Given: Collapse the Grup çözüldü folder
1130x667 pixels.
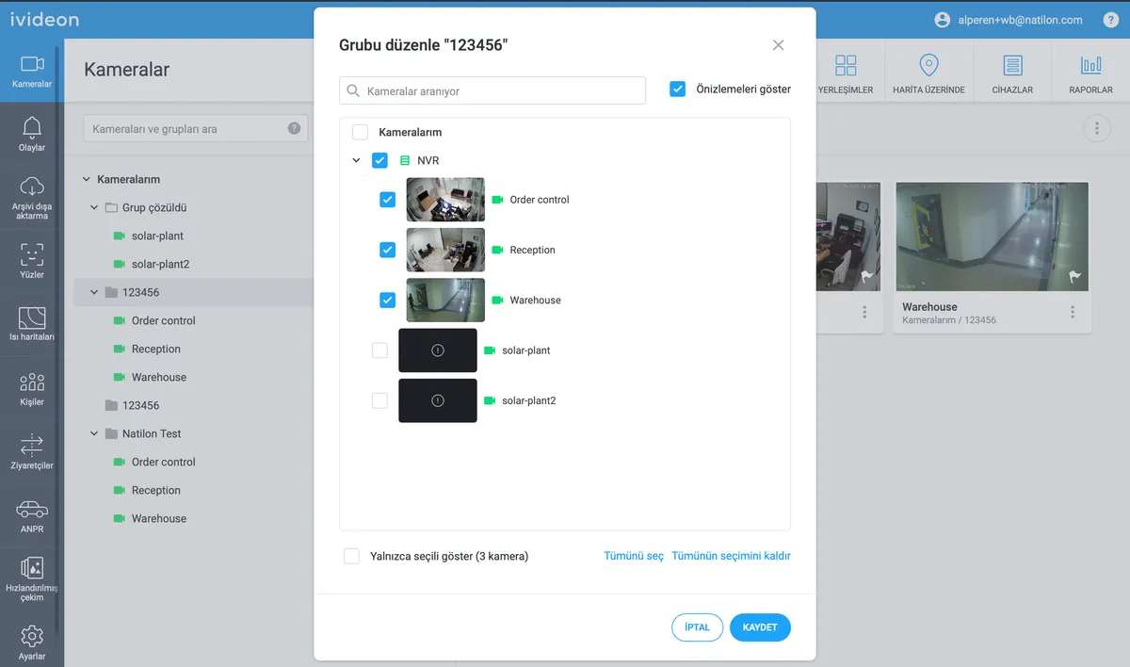Looking at the screenshot, I should pos(94,207).
